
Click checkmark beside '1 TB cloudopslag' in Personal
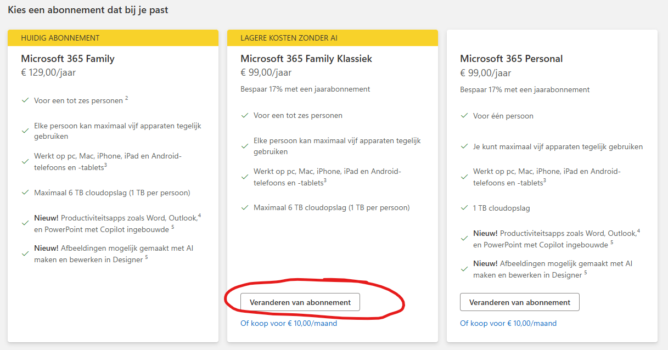tap(464, 208)
